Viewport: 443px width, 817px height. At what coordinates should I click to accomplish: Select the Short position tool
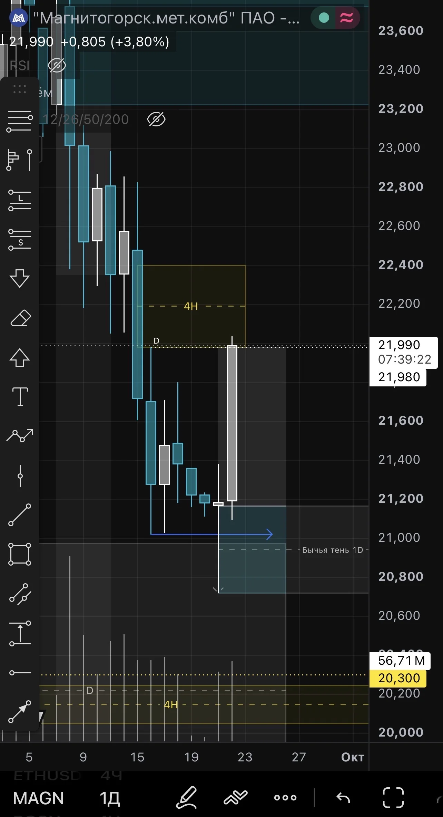point(20,240)
